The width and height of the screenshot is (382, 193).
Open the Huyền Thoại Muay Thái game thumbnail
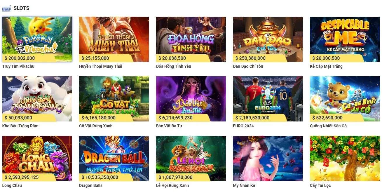click(114, 36)
